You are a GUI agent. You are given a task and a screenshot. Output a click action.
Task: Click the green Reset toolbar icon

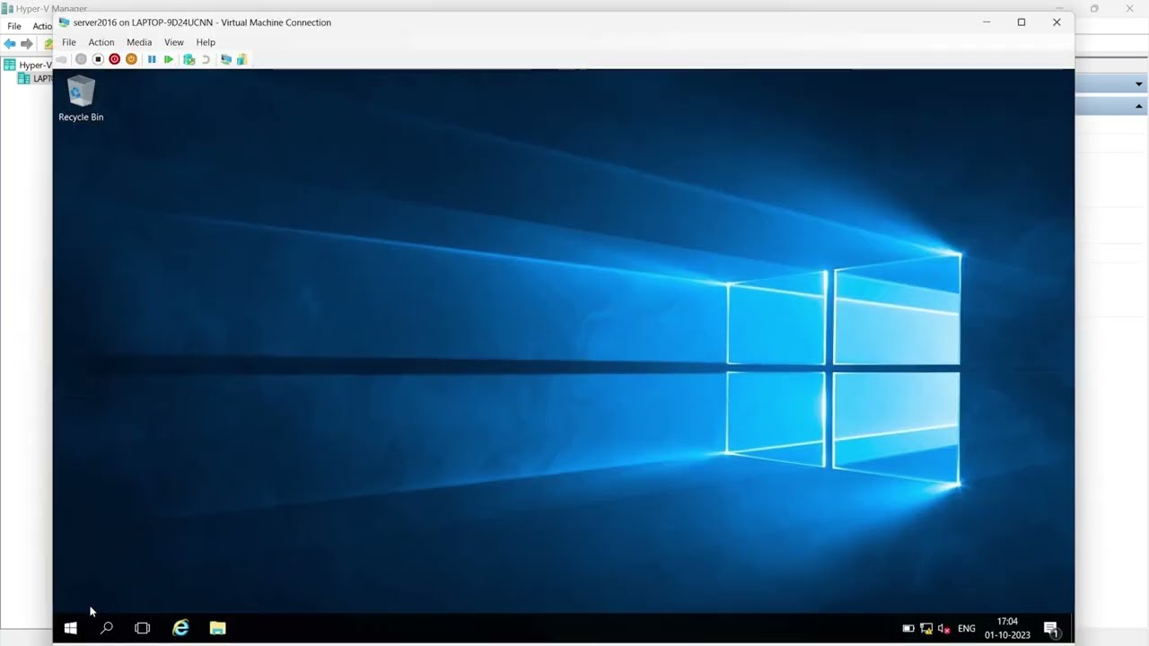(169, 59)
